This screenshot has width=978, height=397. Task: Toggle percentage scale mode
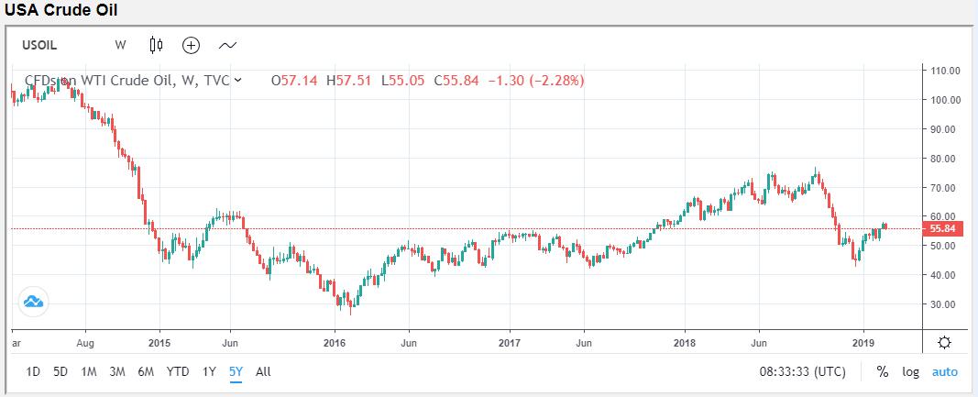coord(883,372)
